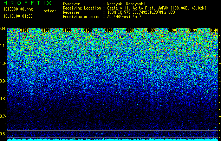221x141 pixels.
Task: Click the 0140 time marker label
Action: click(x=214, y=30)
